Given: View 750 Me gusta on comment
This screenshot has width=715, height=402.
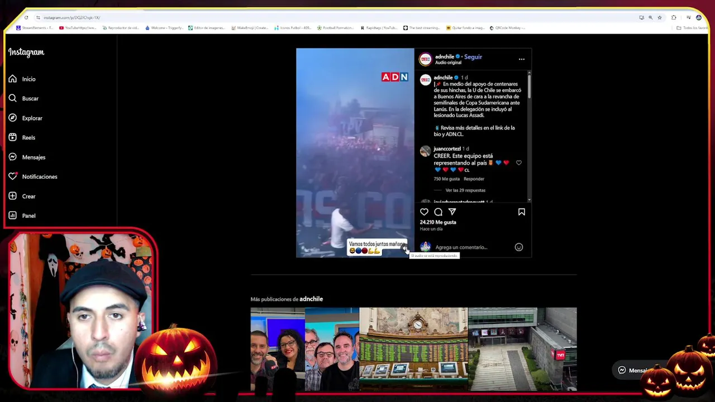Looking at the screenshot, I should coord(446,179).
